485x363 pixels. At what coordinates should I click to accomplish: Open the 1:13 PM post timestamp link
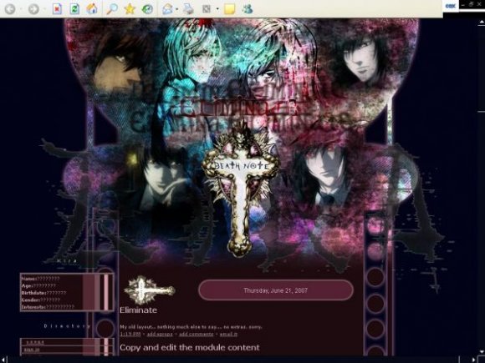[x=130, y=334]
